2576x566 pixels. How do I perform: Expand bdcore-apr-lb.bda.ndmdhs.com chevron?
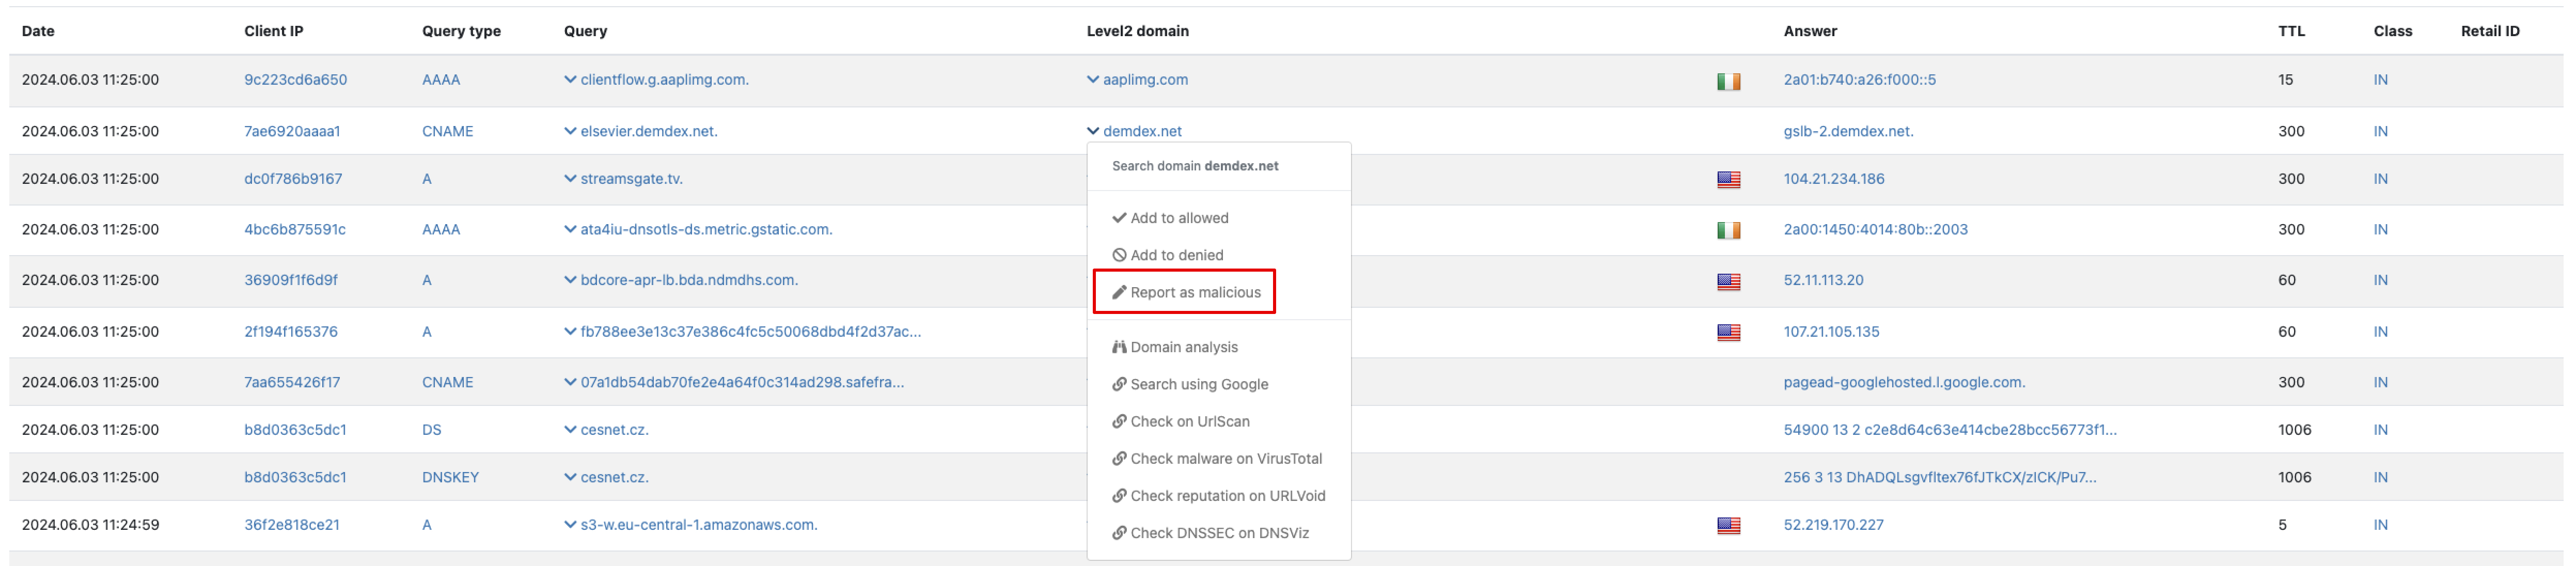570,280
